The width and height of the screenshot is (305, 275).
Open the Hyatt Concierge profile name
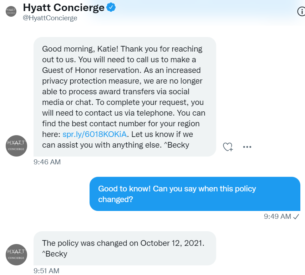[x=64, y=7]
